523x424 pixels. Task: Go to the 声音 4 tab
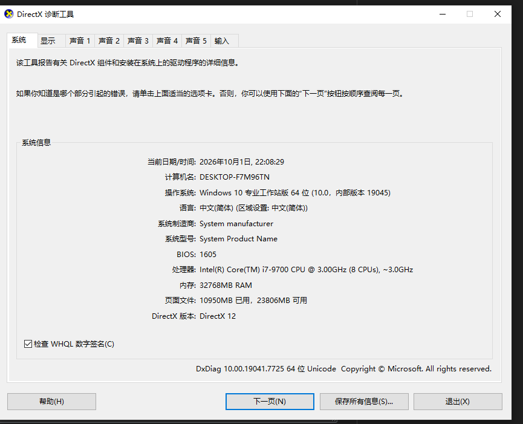click(x=167, y=41)
